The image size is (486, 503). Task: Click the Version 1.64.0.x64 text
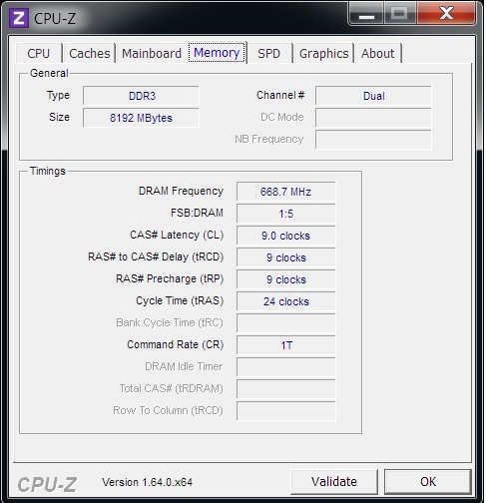point(147,482)
